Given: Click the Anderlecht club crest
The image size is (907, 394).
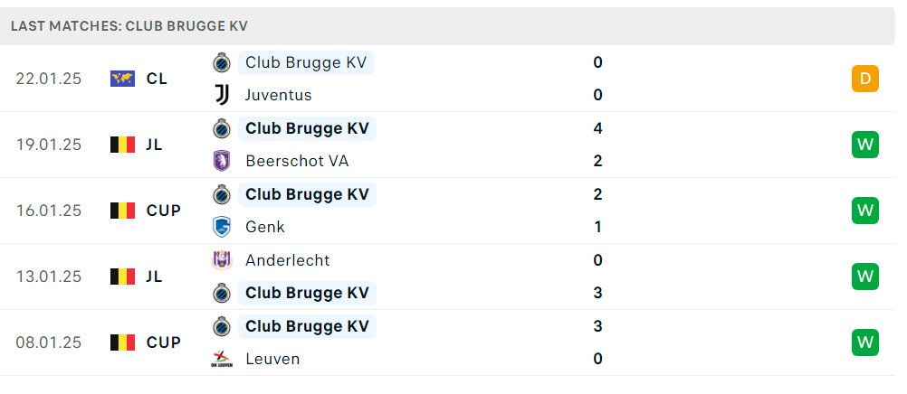Looking at the screenshot, I should [x=222, y=260].
